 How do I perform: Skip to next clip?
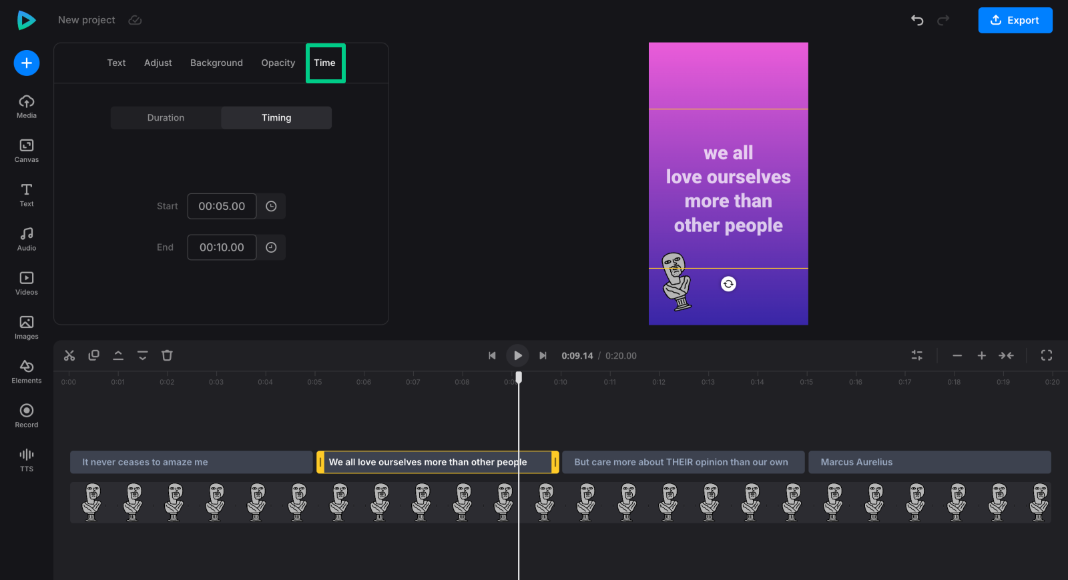(543, 355)
